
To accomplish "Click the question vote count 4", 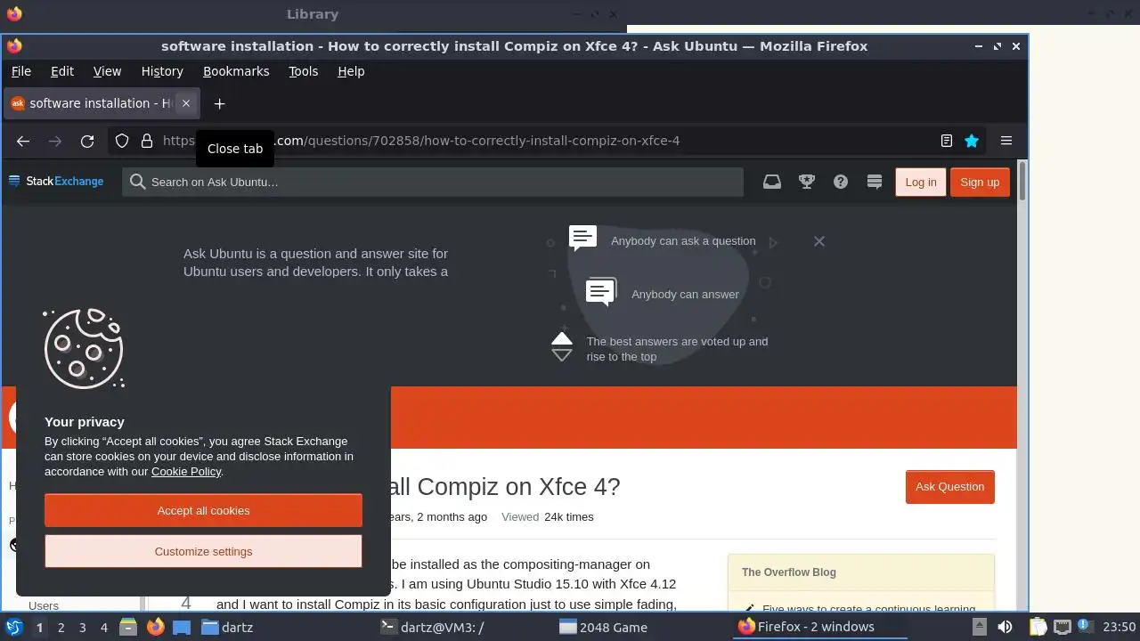I will point(186,603).
